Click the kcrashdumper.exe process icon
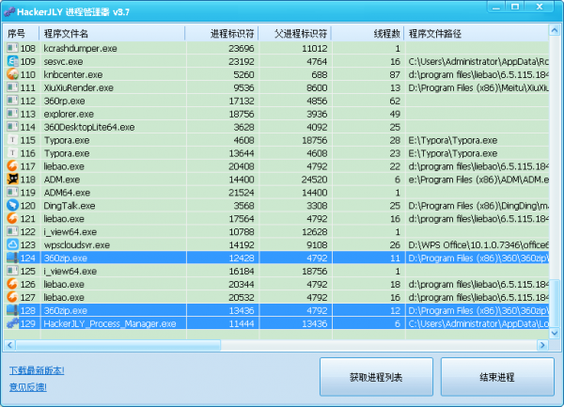This screenshot has width=564, height=407. tap(12, 48)
